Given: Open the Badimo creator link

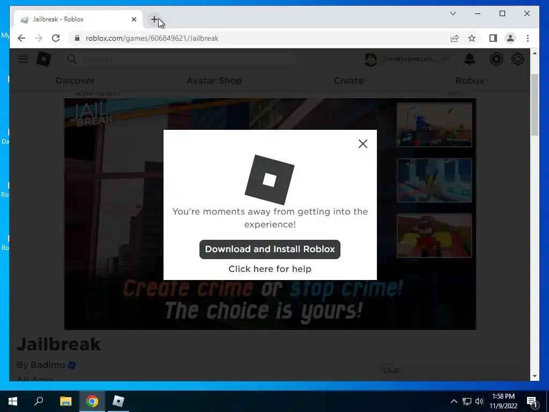Looking at the screenshot, I should pyautogui.click(x=47, y=365).
